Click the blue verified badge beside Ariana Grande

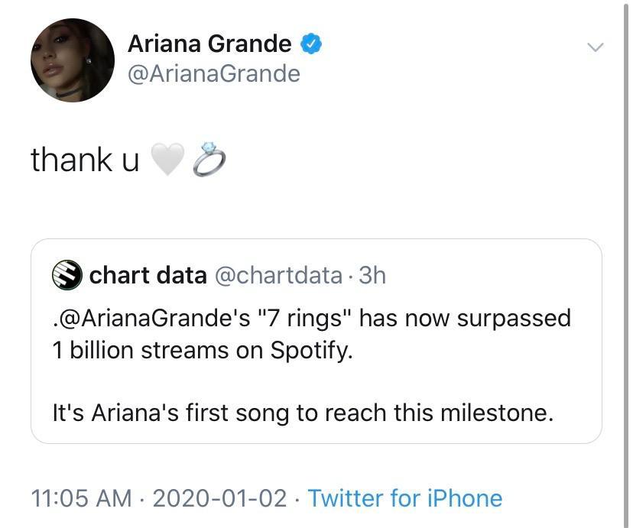point(310,44)
